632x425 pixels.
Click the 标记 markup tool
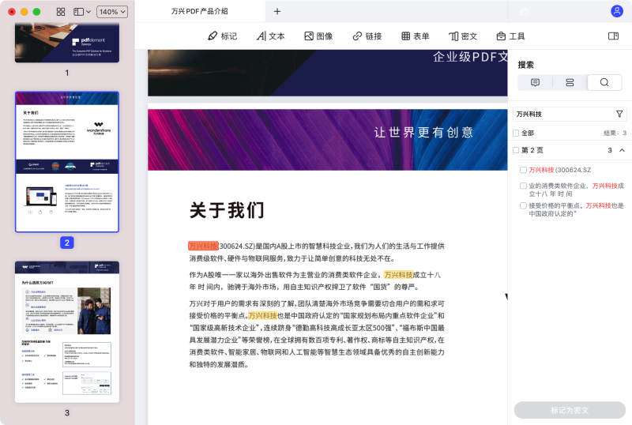coord(221,36)
